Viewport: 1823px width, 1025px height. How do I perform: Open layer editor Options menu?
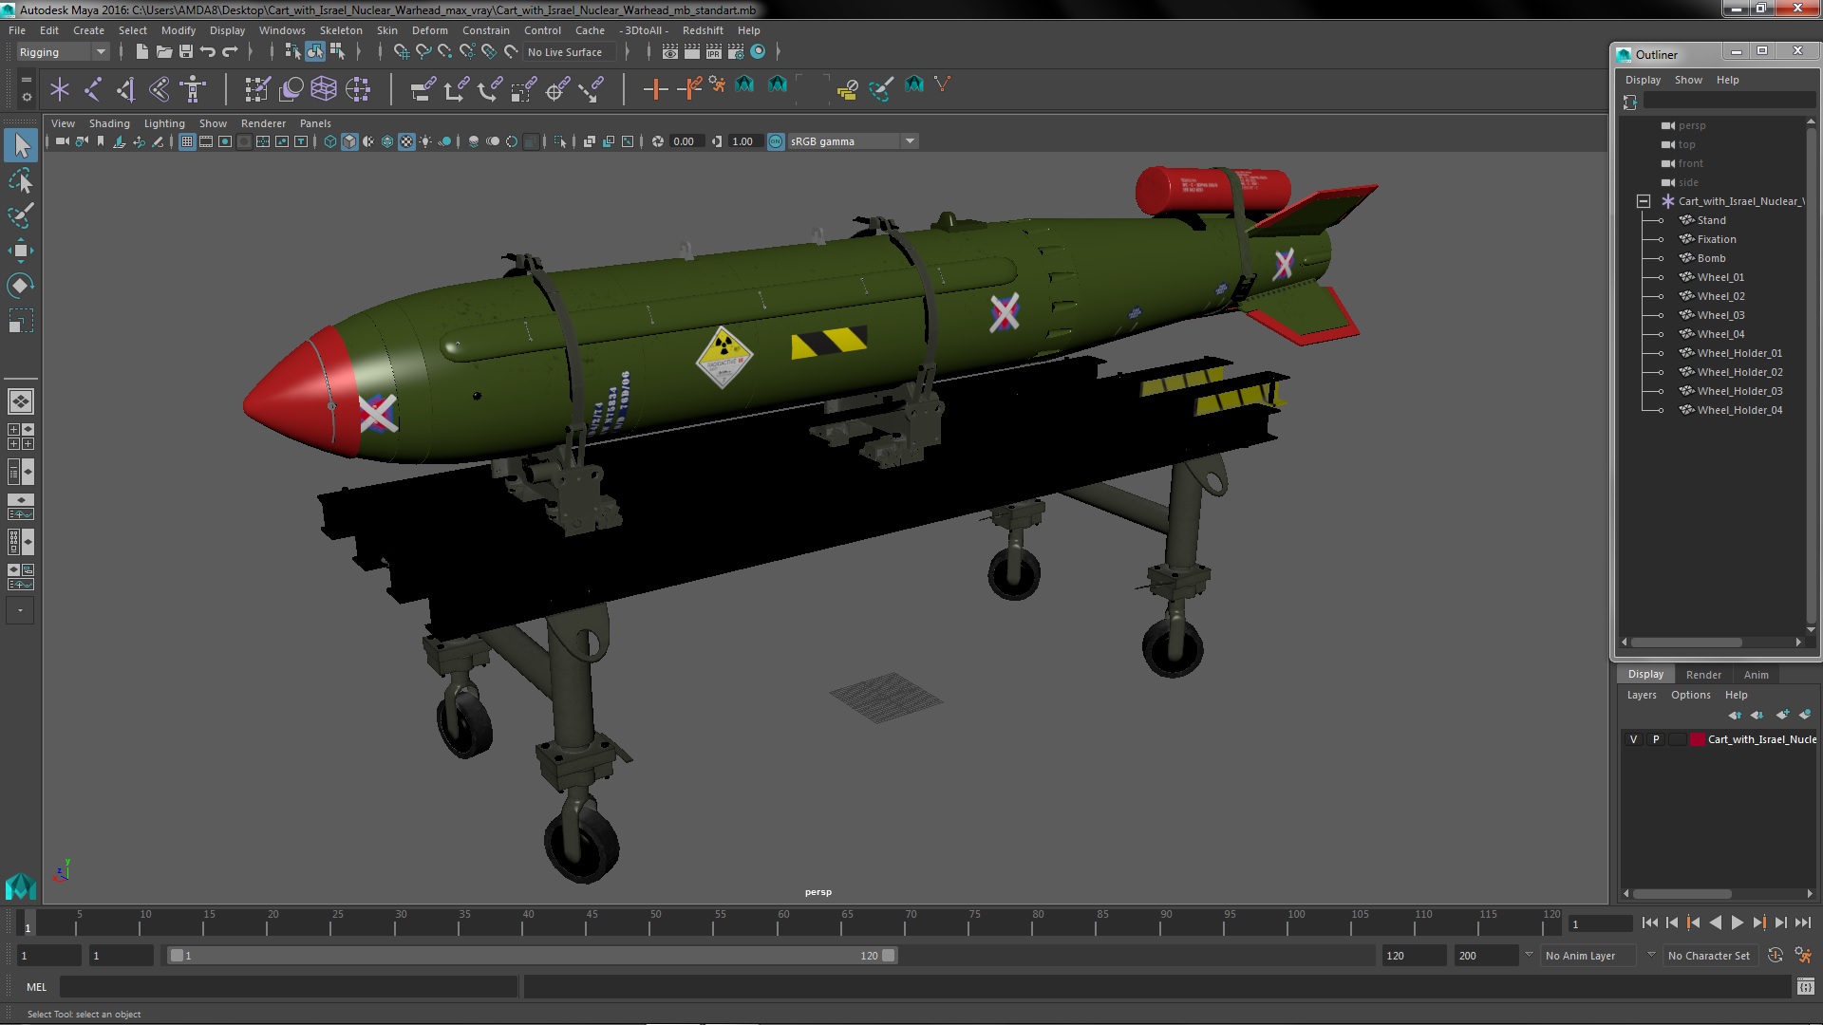coord(1690,695)
